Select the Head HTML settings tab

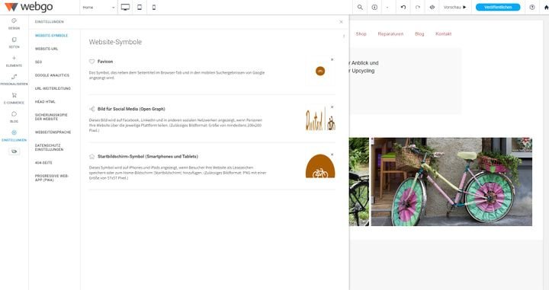pyautogui.click(x=45, y=102)
